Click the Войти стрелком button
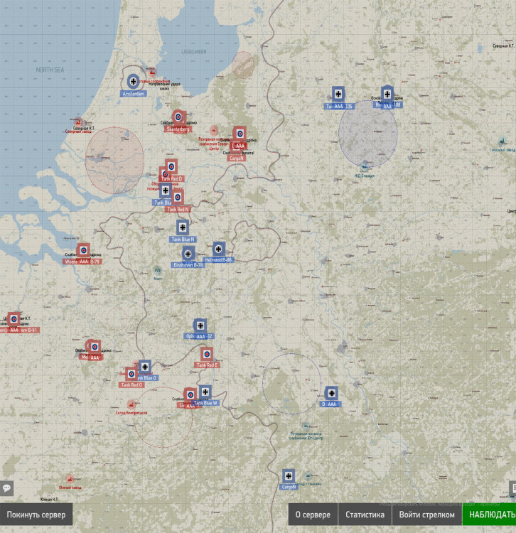The image size is (516, 533). (426, 515)
